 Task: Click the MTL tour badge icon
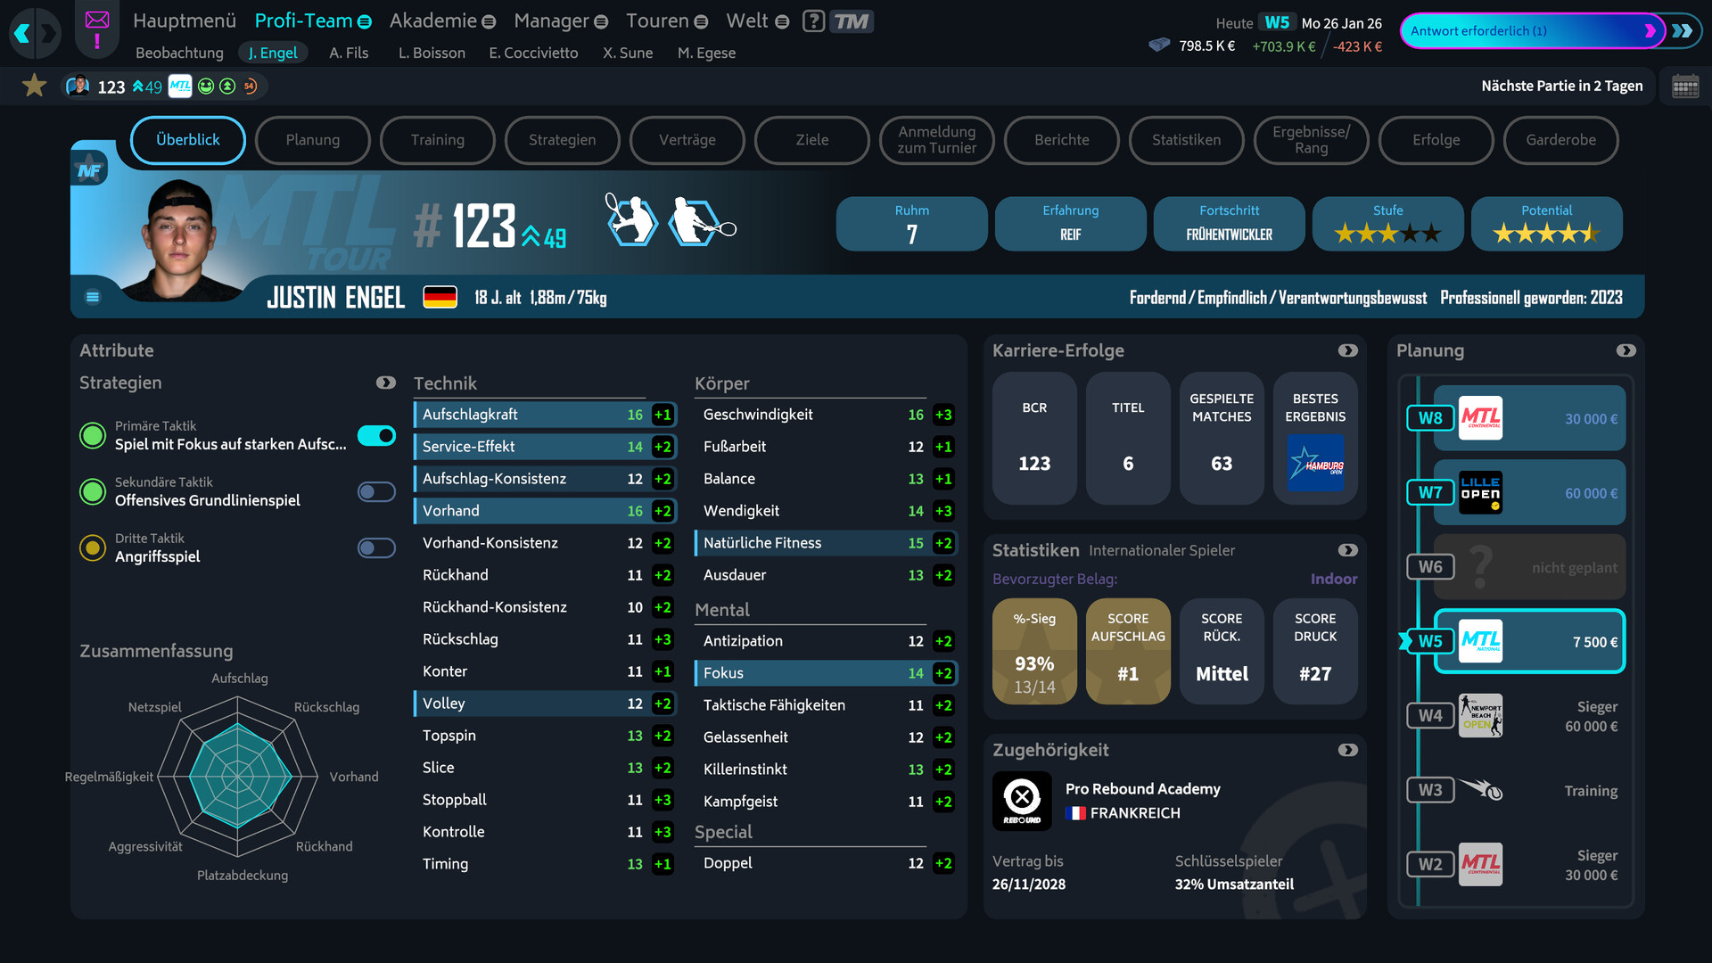[180, 86]
